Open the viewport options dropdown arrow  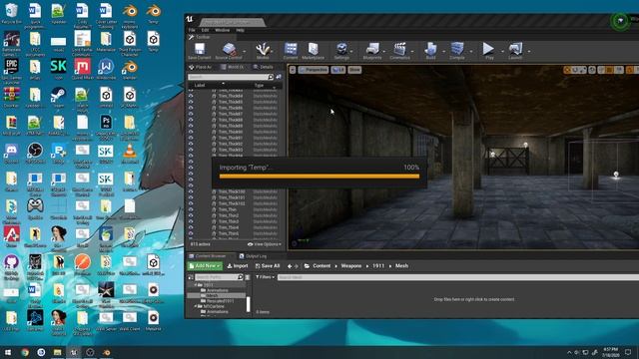293,70
